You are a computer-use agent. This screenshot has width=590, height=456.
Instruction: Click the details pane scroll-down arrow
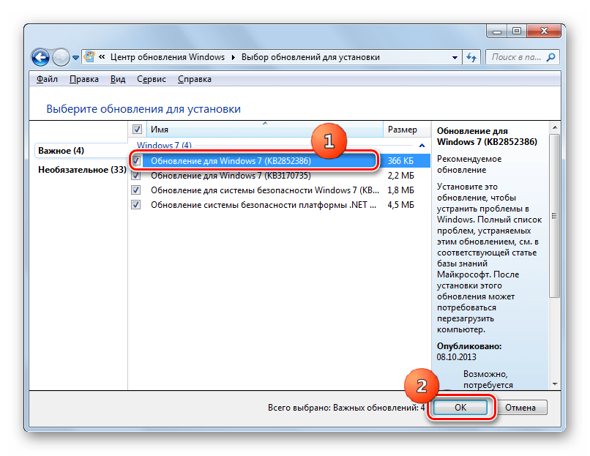point(555,384)
